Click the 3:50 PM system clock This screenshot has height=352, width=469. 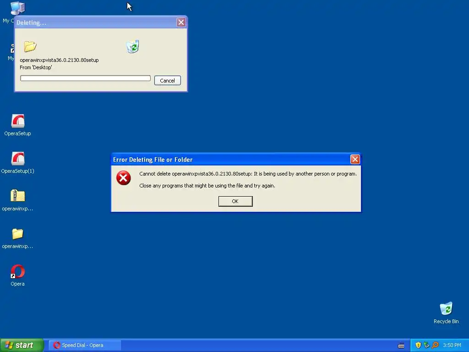point(452,345)
